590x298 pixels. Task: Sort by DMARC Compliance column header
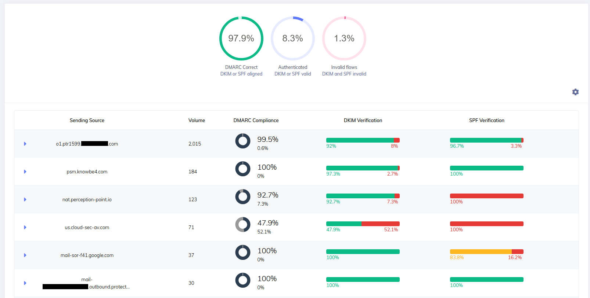pyautogui.click(x=256, y=120)
